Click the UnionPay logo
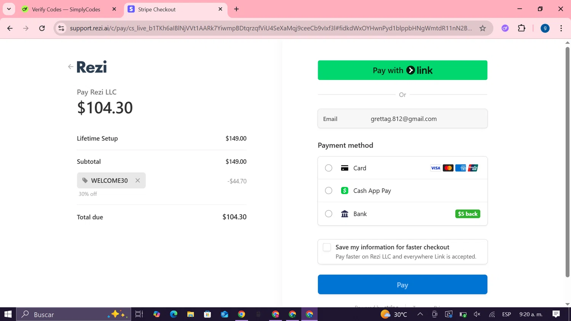 point(473,168)
